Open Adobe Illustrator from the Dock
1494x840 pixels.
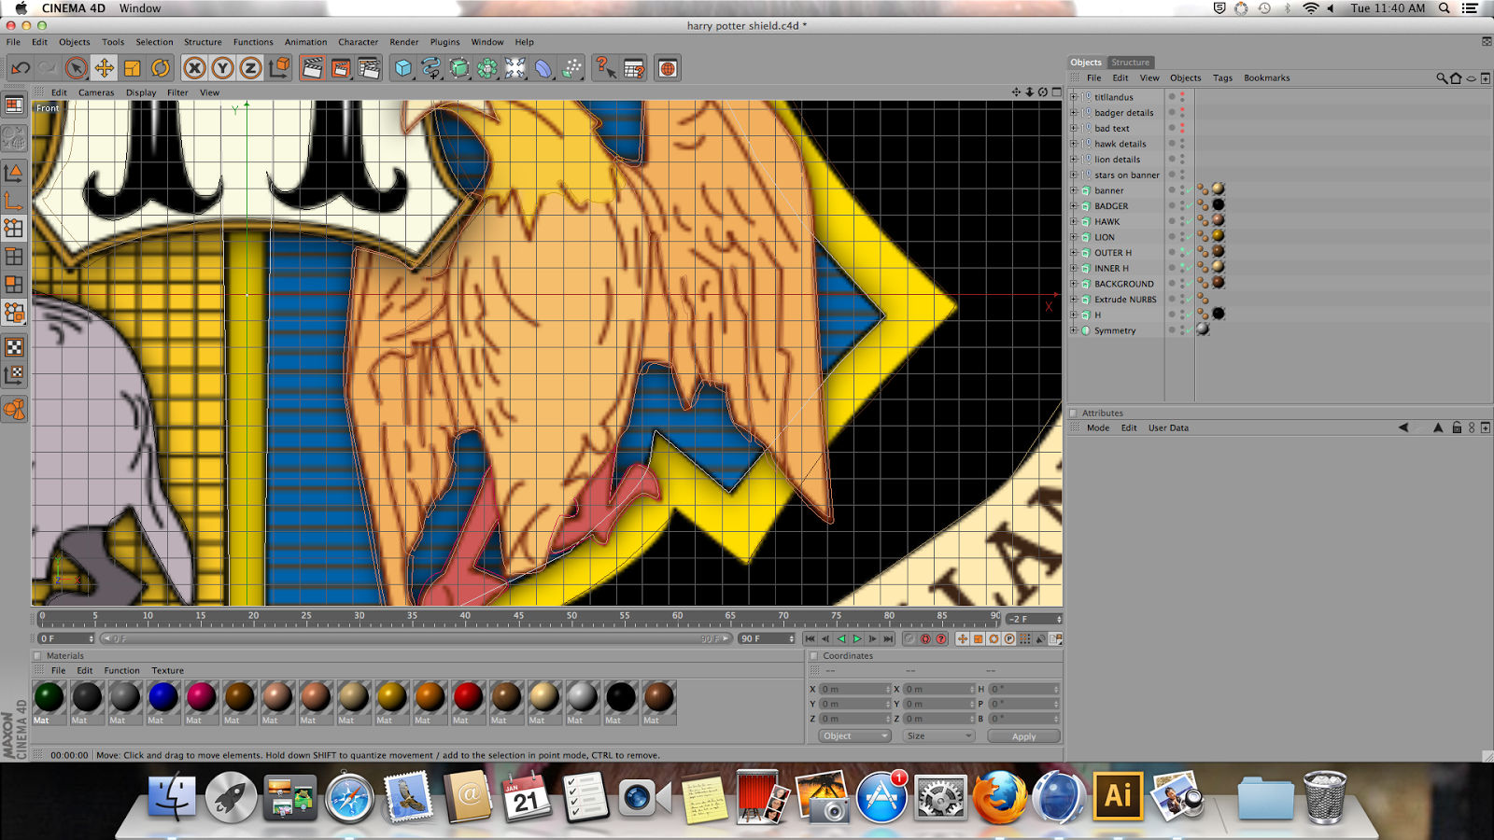[x=1118, y=796]
